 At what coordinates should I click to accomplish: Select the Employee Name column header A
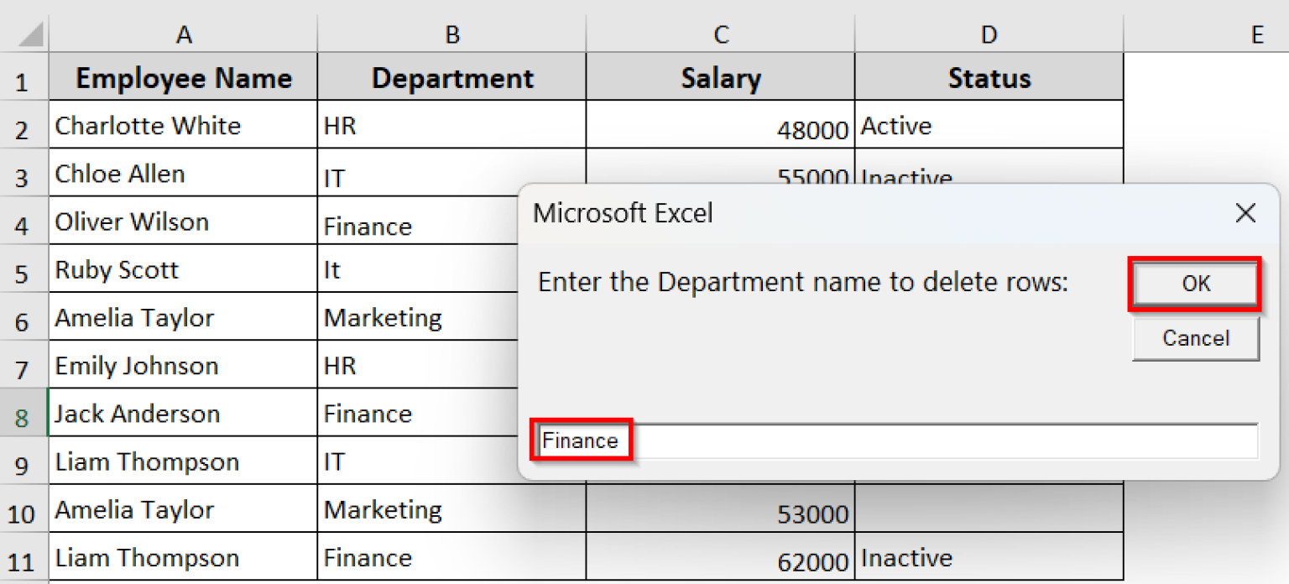pos(183,34)
